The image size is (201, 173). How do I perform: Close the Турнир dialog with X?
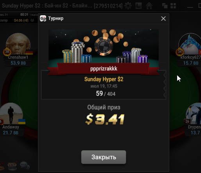163,18
